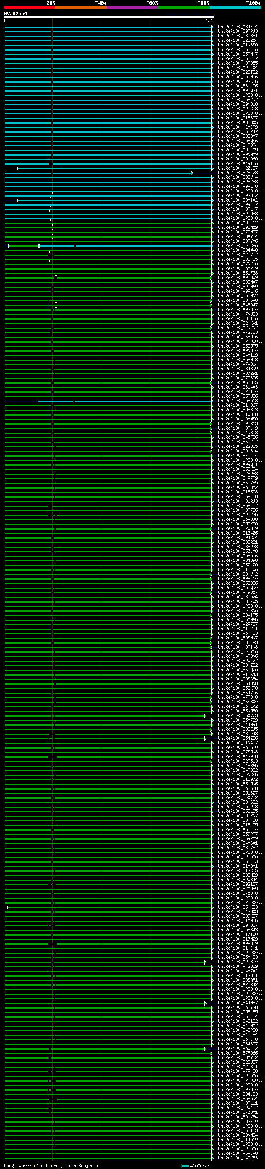
Task: Open UniRef100_B5Y594 entry
Action: [238, 1099]
